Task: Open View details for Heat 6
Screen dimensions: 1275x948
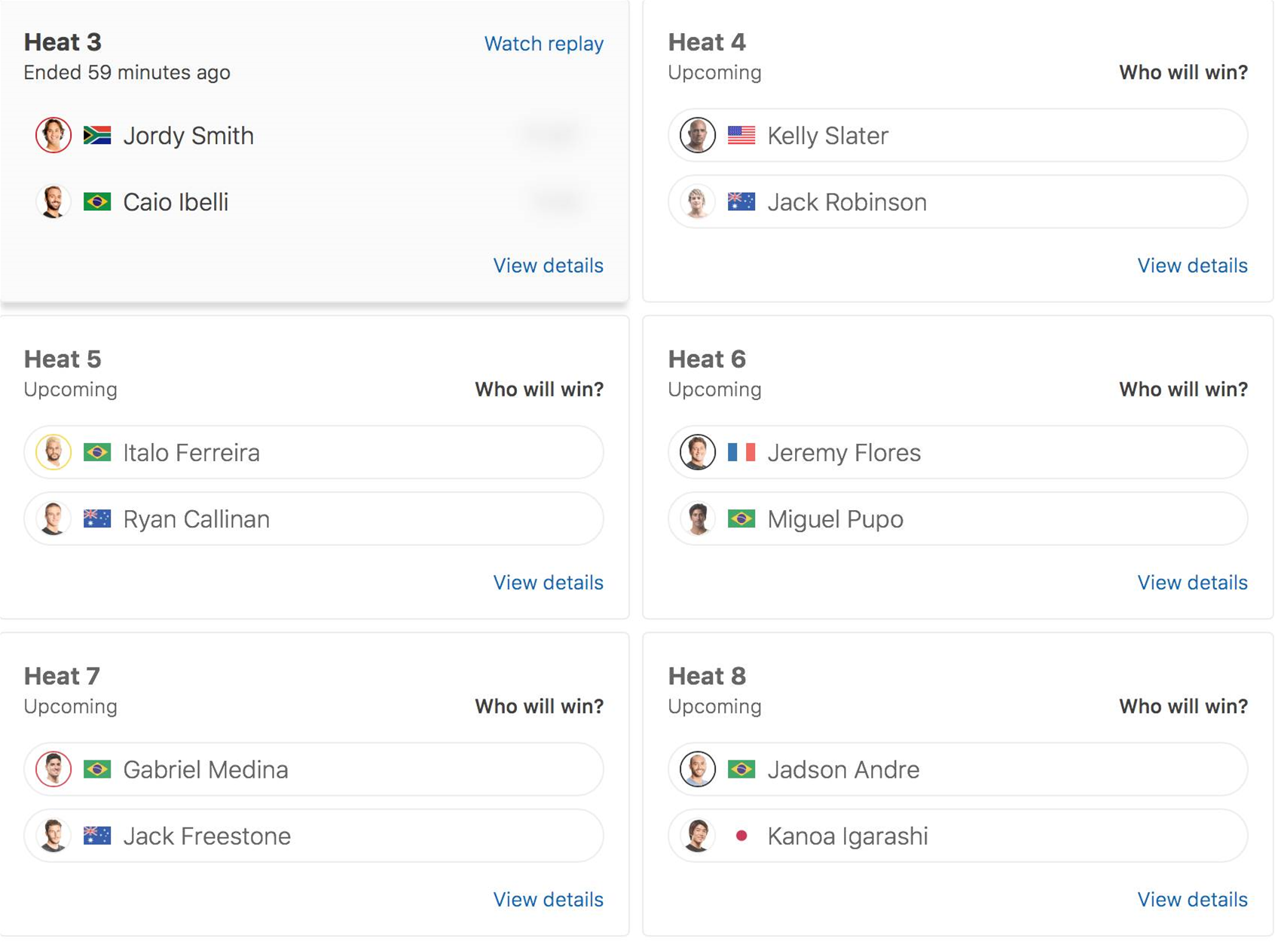Action: pyautogui.click(x=1193, y=583)
